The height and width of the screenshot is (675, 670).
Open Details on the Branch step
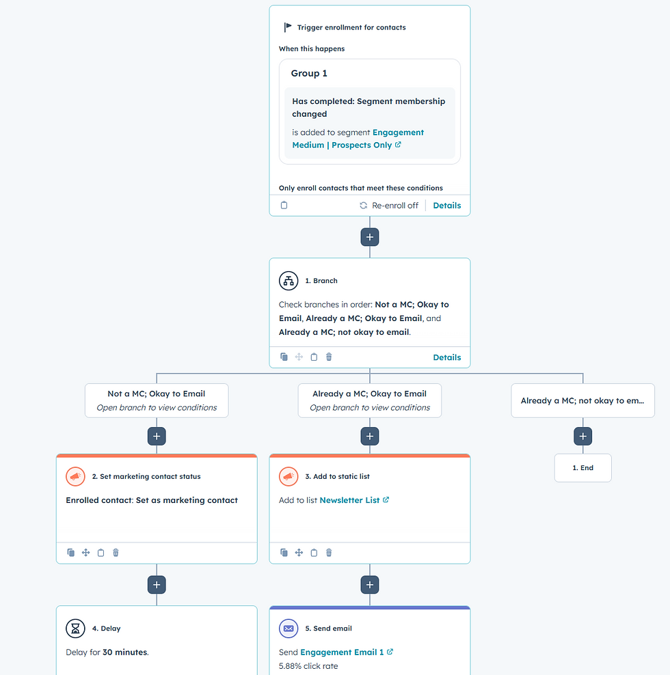click(446, 357)
